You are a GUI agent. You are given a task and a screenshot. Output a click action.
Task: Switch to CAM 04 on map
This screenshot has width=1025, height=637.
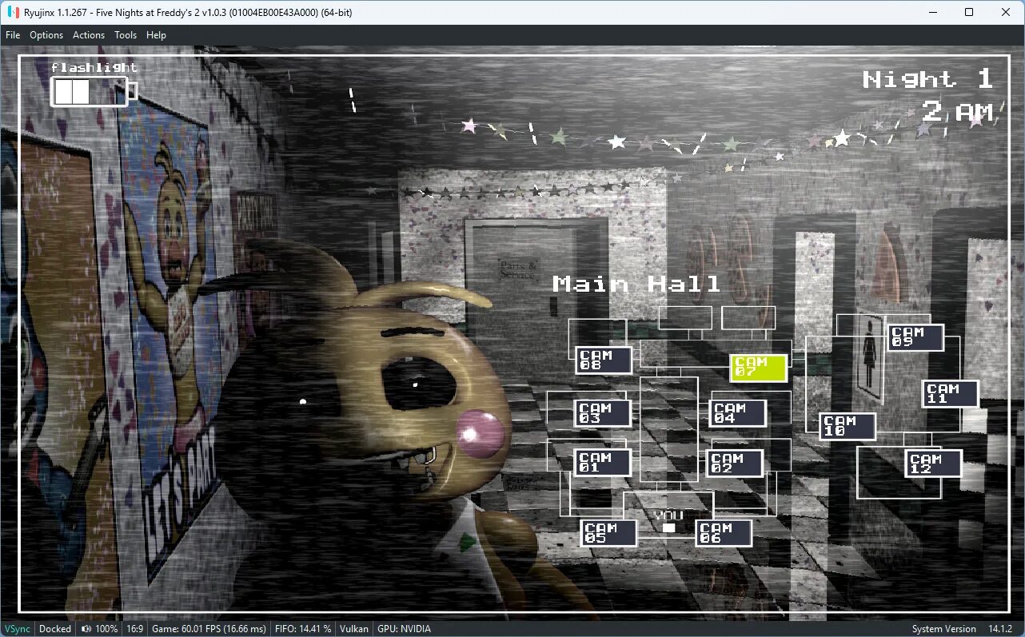tap(738, 413)
